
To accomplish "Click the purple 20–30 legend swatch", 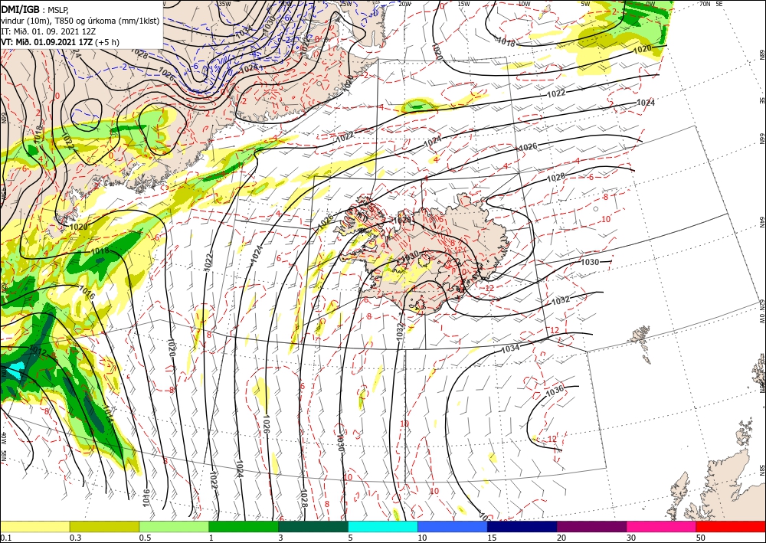I will tap(591, 526).
